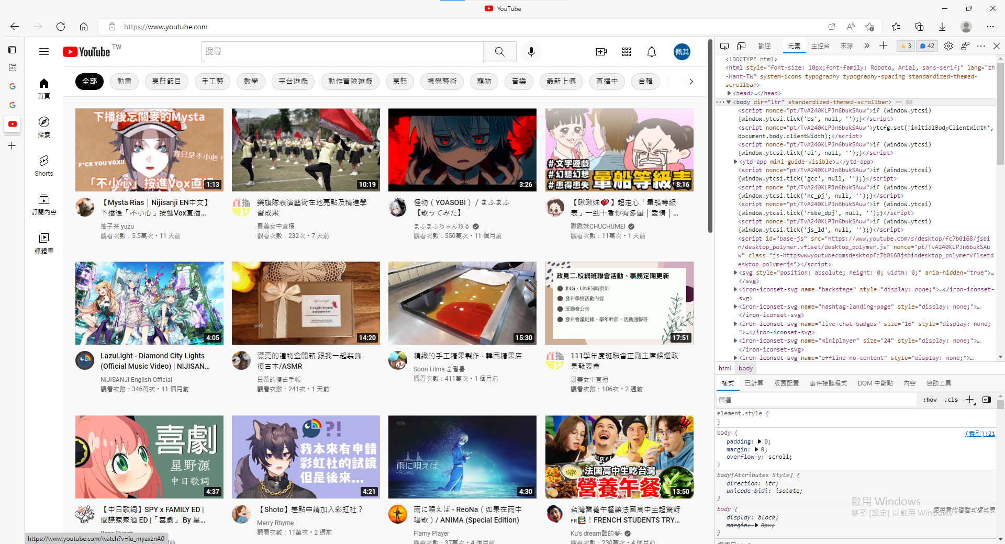1005x544 pixels.
Task: Open browser downloads icon
Action: click(x=942, y=27)
